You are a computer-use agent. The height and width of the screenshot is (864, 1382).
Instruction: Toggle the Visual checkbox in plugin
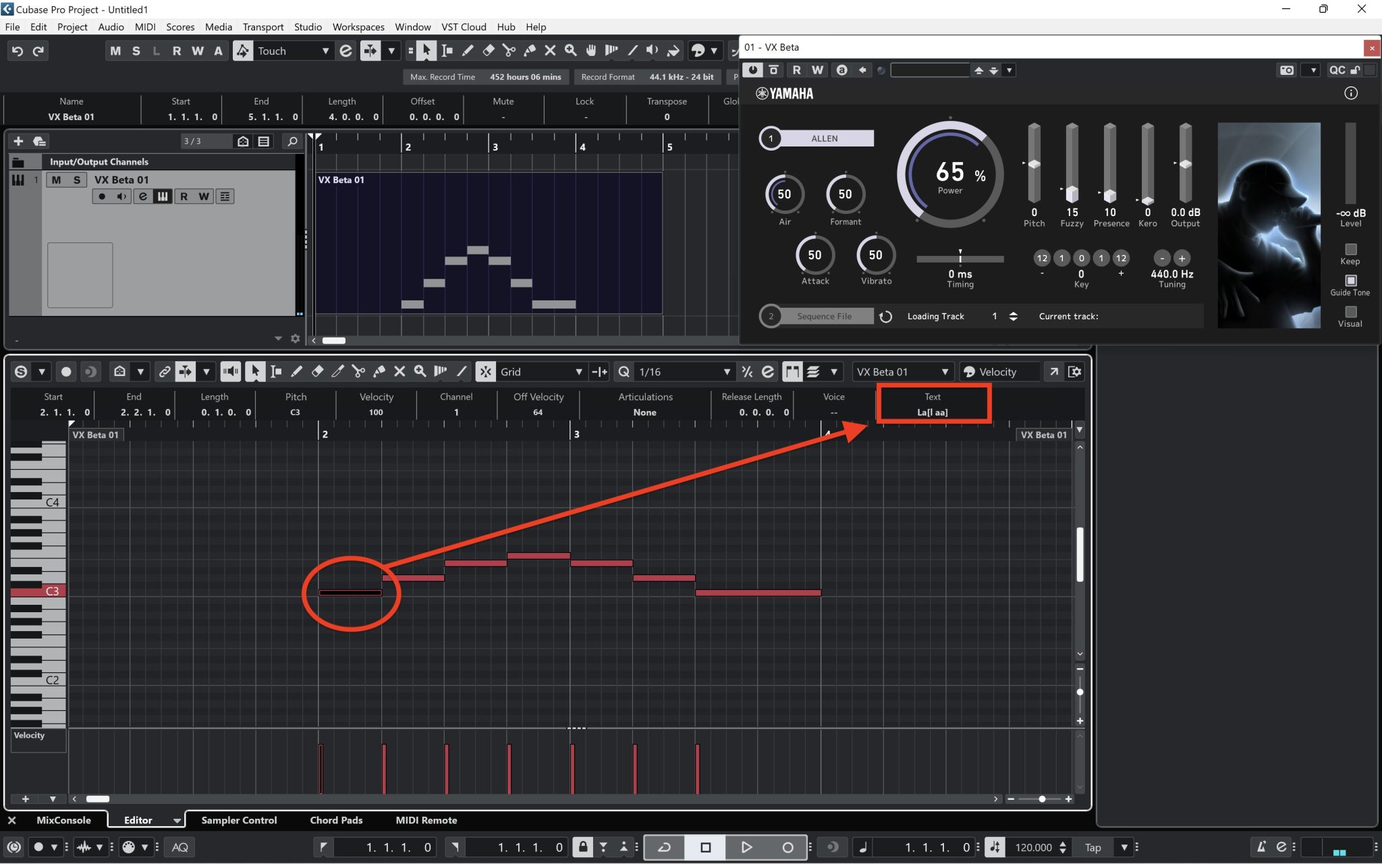1350,311
